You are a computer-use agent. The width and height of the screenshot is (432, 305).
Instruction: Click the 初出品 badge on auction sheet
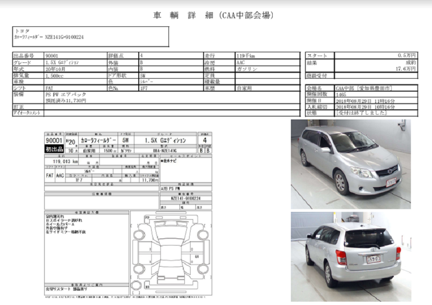pos(54,149)
